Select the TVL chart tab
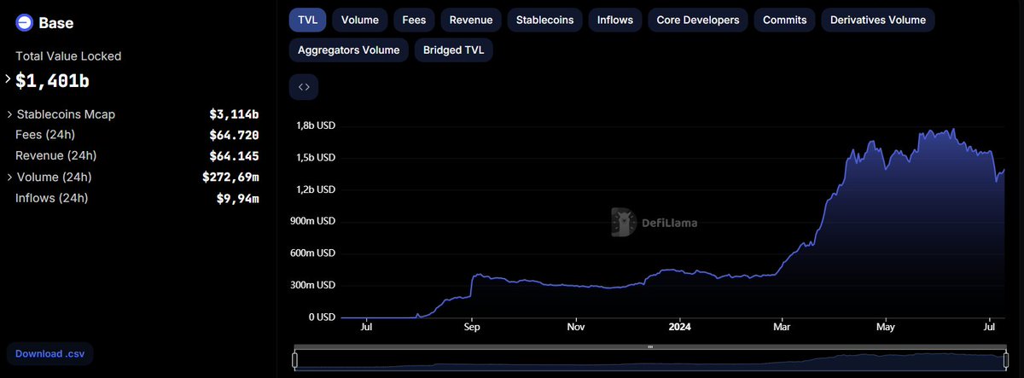Image resolution: width=1024 pixels, height=378 pixels. [307, 20]
